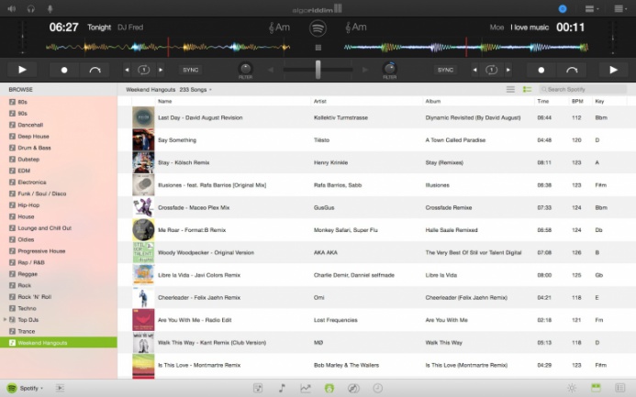Snap crossfader to right arrow
Screen dimensions: 636x397
365,70
